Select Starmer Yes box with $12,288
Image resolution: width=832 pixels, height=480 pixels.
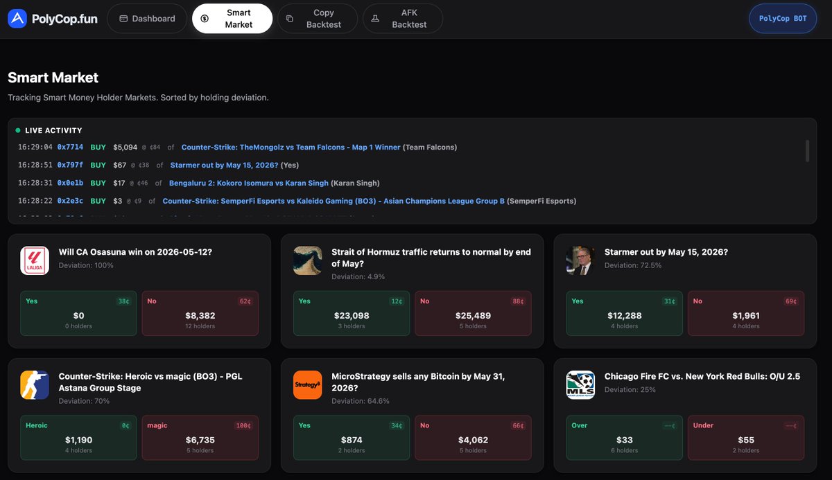625,313
